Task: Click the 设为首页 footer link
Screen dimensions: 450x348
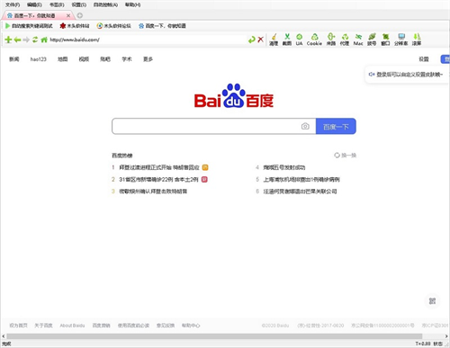Action: (18, 326)
